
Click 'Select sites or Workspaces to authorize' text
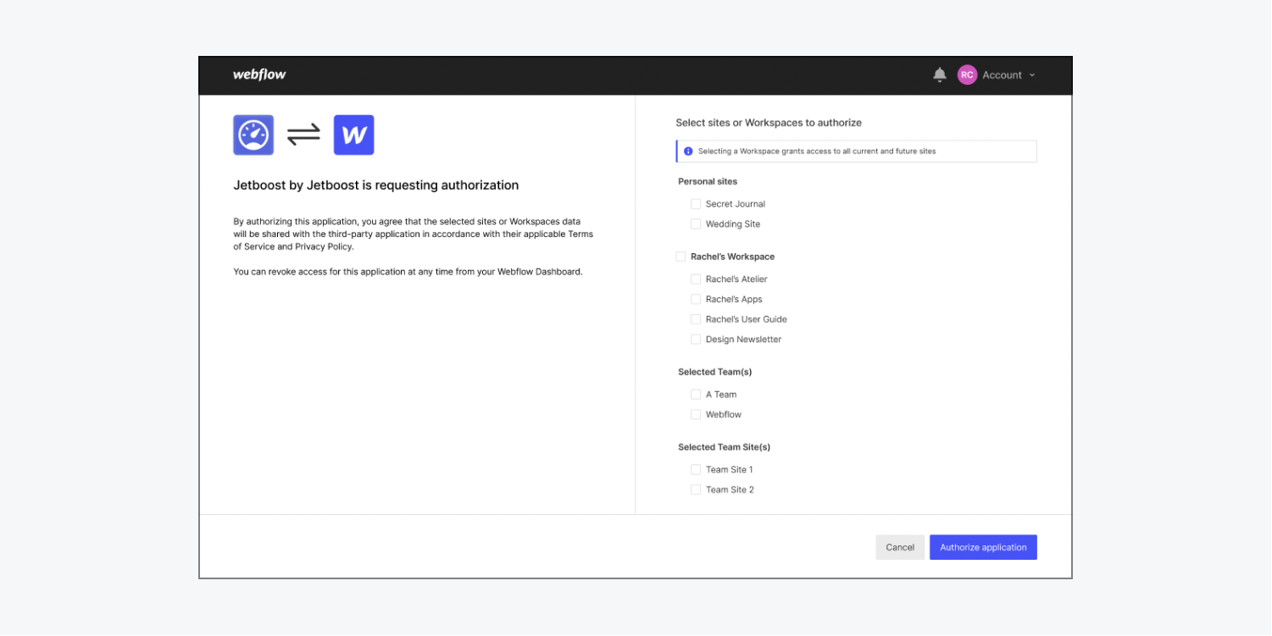(769, 123)
